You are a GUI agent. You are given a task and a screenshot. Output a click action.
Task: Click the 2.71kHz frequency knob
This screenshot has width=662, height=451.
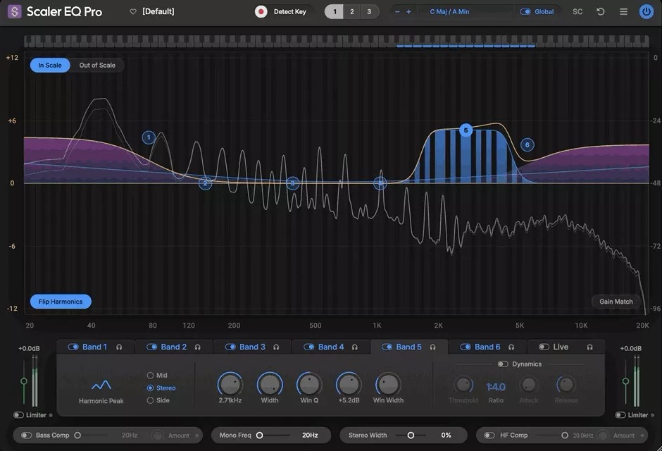(x=230, y=384)
